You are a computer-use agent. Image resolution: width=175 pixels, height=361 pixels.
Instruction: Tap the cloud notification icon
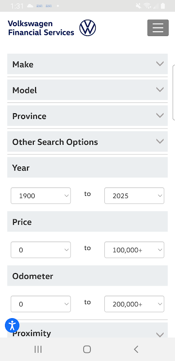30,6
